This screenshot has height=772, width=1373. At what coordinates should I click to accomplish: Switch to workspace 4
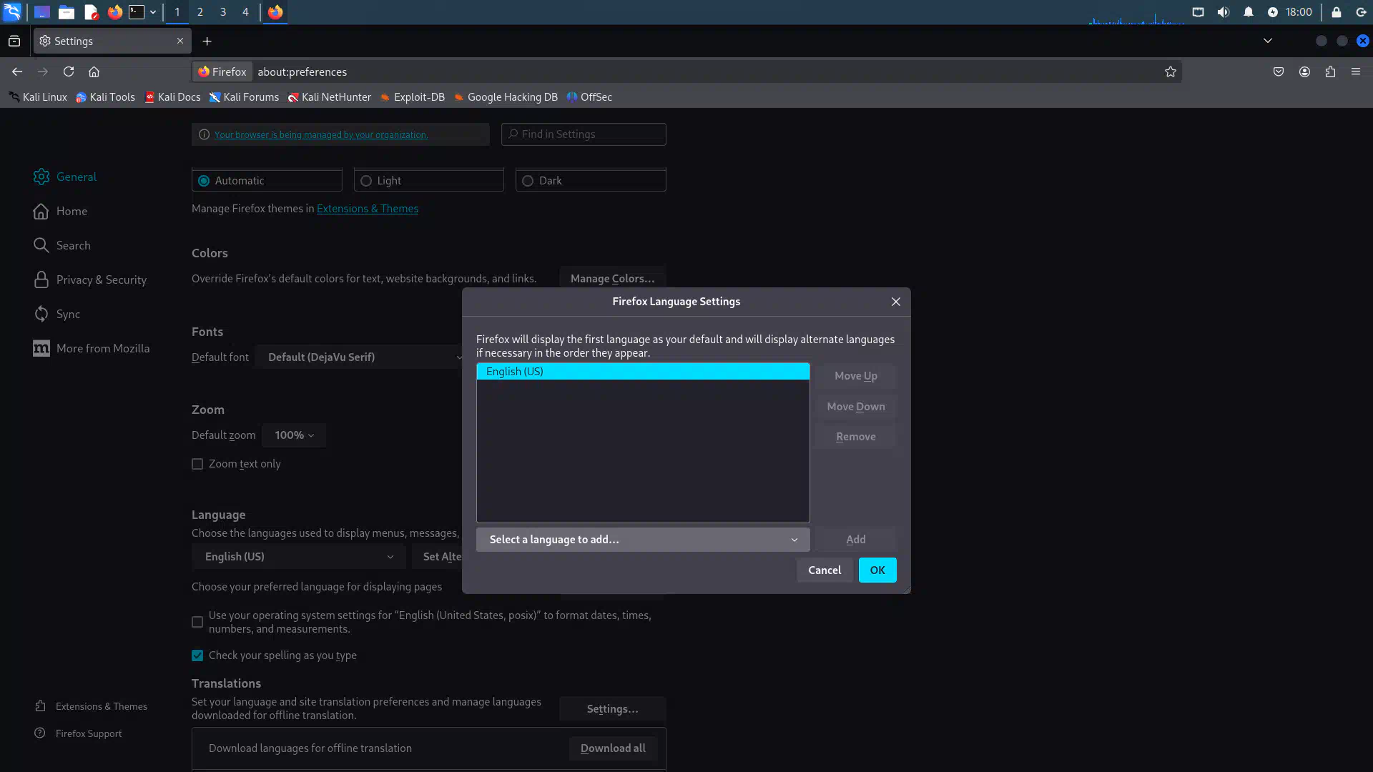[x=245, y=12]
